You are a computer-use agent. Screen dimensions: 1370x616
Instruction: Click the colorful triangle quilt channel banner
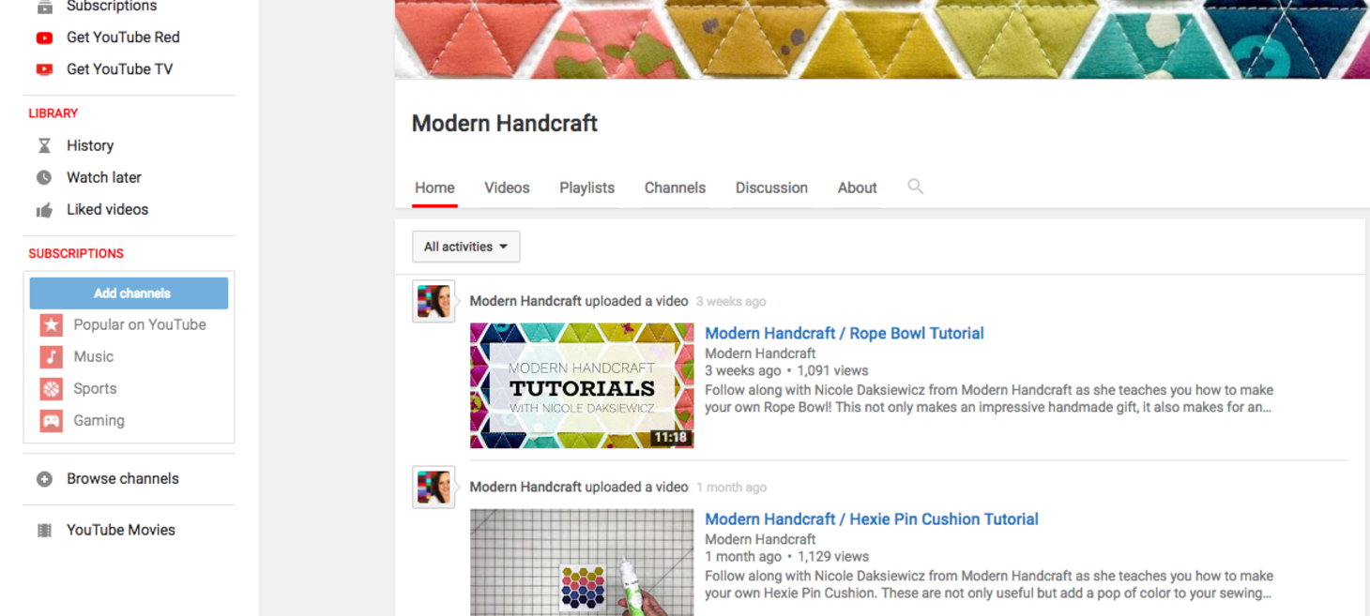pyautogui.click(x=882, y=38)
